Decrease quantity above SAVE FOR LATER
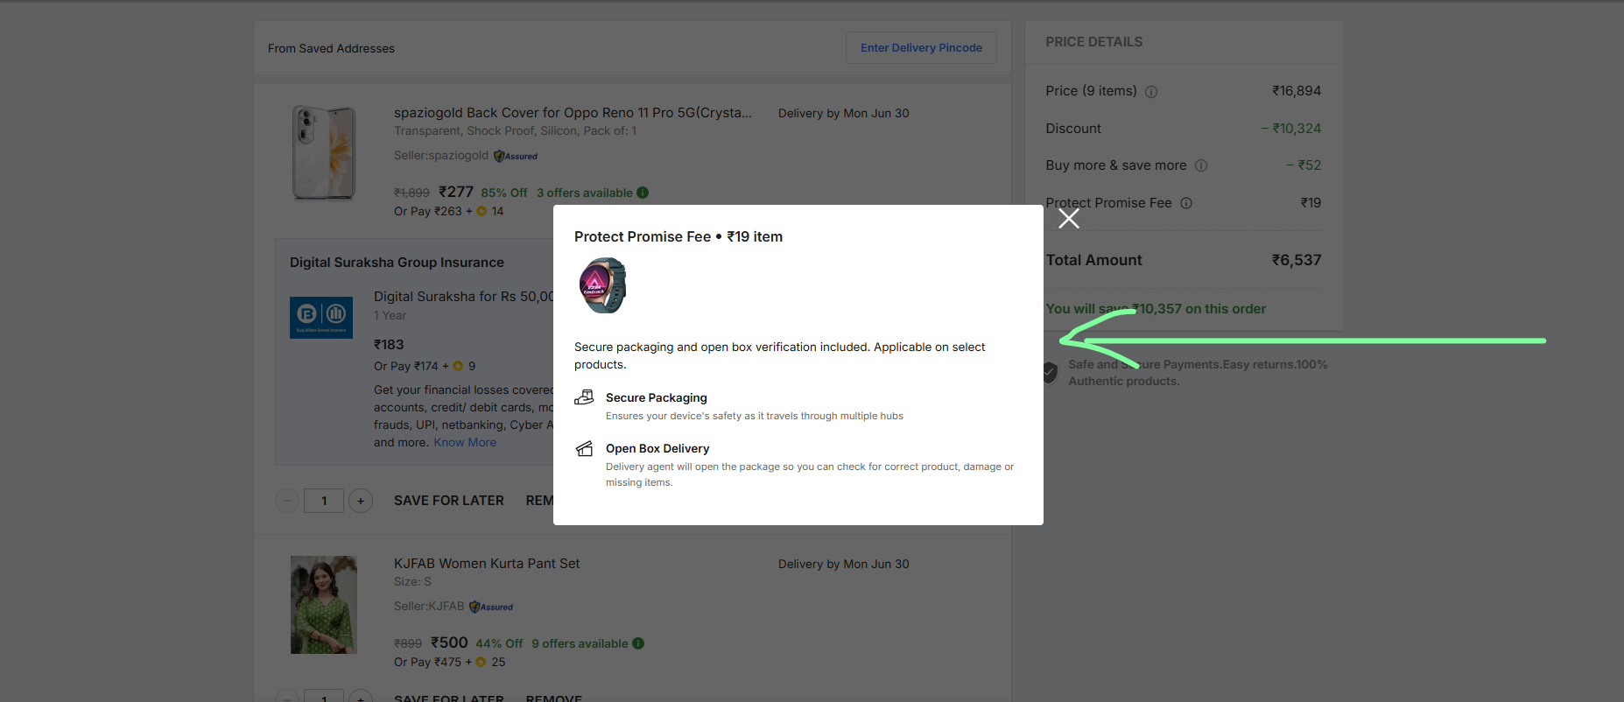This screenshot has height=702, width=1624. point(287,501)
